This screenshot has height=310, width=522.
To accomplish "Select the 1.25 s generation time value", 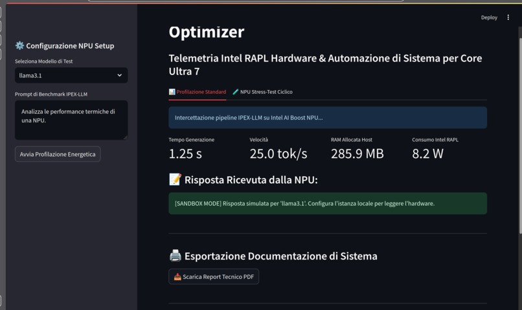I will click(x=185, y=153).
